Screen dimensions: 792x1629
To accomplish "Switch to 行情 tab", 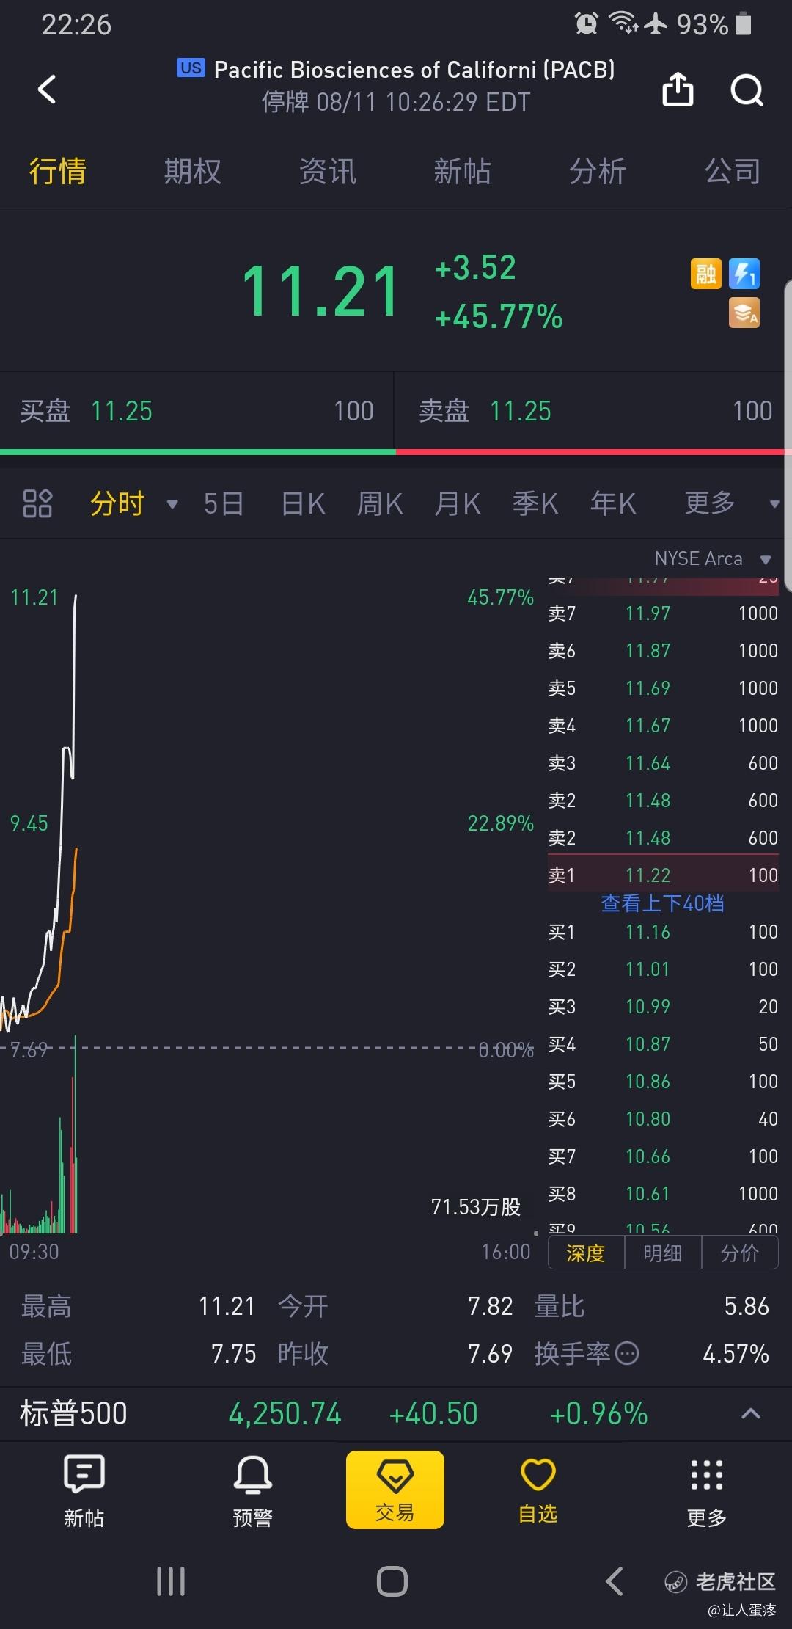I will click(x=57, y=171).
